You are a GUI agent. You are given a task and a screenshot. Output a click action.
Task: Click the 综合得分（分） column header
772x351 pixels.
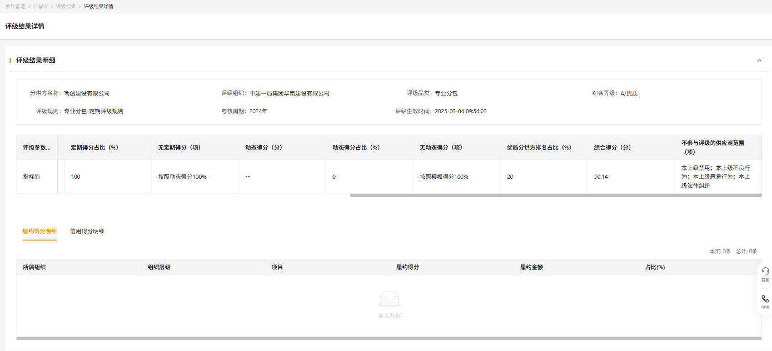(612, 147)
